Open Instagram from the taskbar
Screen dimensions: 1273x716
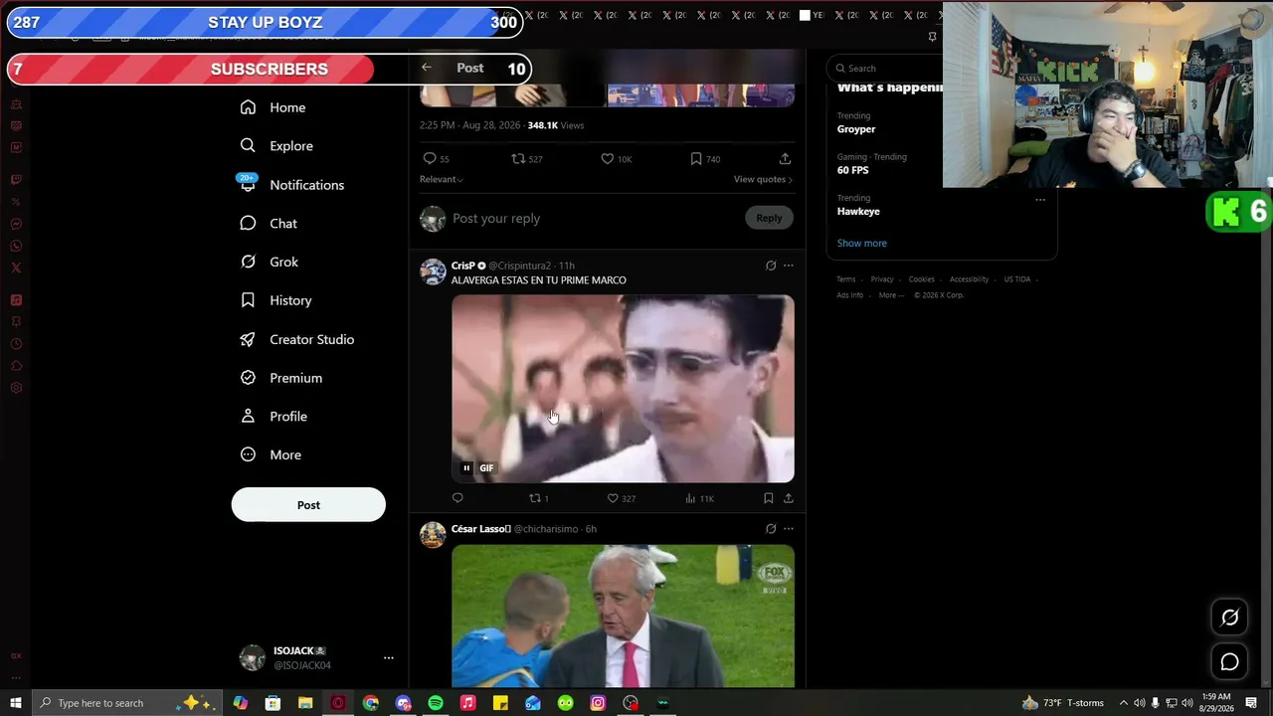coord(598,703)
